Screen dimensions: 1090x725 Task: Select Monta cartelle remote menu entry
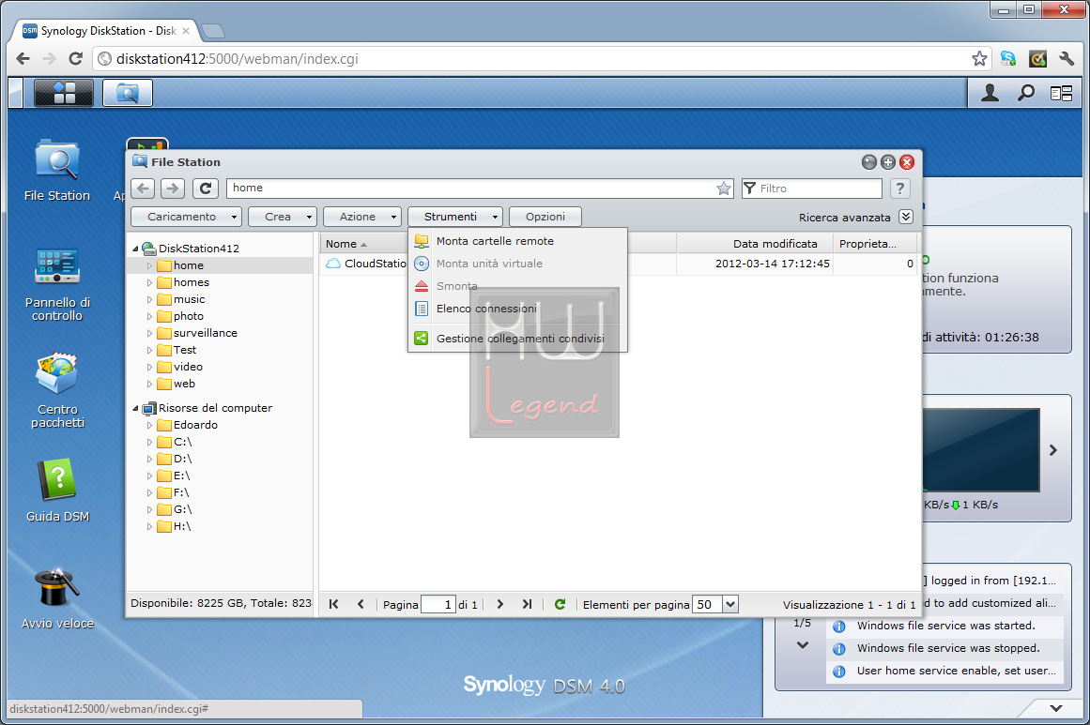point(518,241)
